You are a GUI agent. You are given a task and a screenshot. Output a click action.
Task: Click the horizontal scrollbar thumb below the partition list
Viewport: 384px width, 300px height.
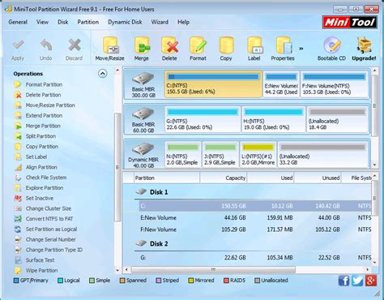[x=213, y=269]
